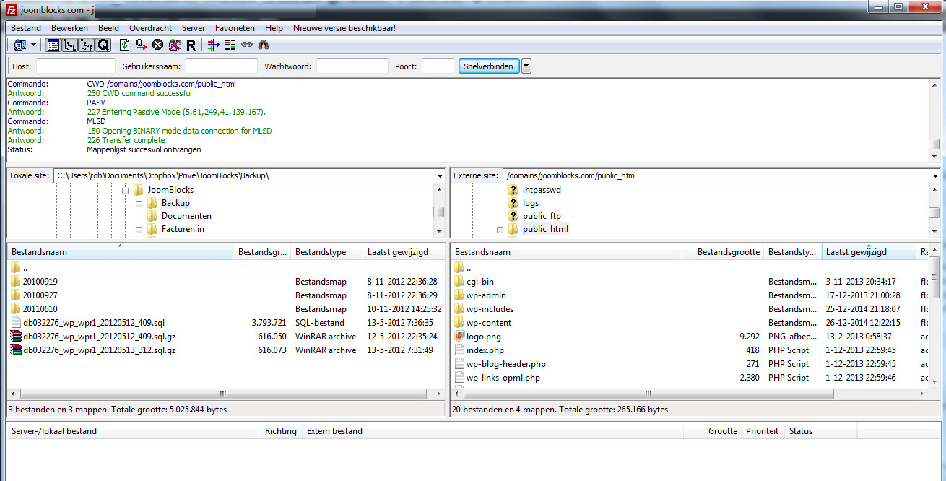946x481 pixels.
Task: Open the Help menu
Action: pos(274,28)
